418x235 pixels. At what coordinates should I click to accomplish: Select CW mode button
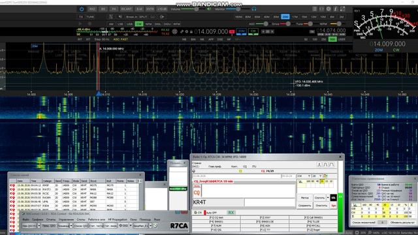tap(139, 24)
